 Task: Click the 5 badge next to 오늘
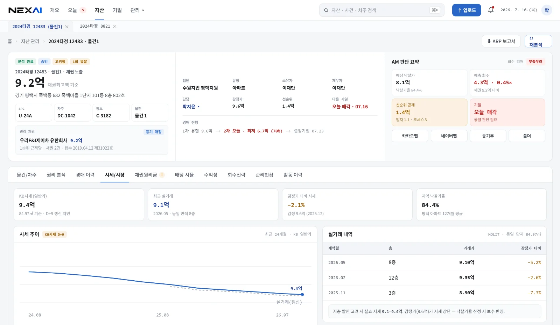pyautogui.click(x=83, y=10)
